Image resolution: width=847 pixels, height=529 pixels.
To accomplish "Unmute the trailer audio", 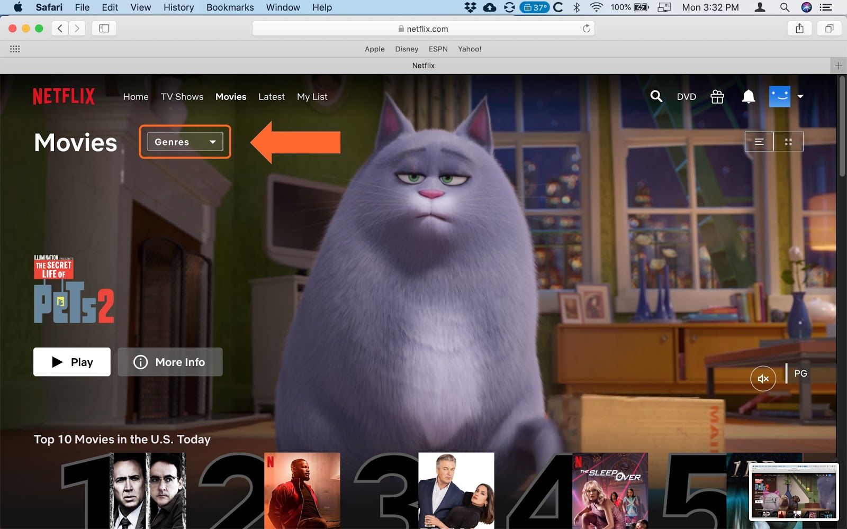I will [763, 378].
